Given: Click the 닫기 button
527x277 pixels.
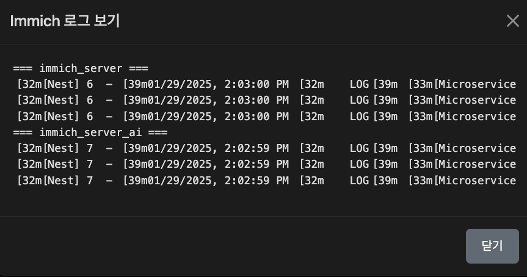Looking at the screenshot, I should click(492, 246).
